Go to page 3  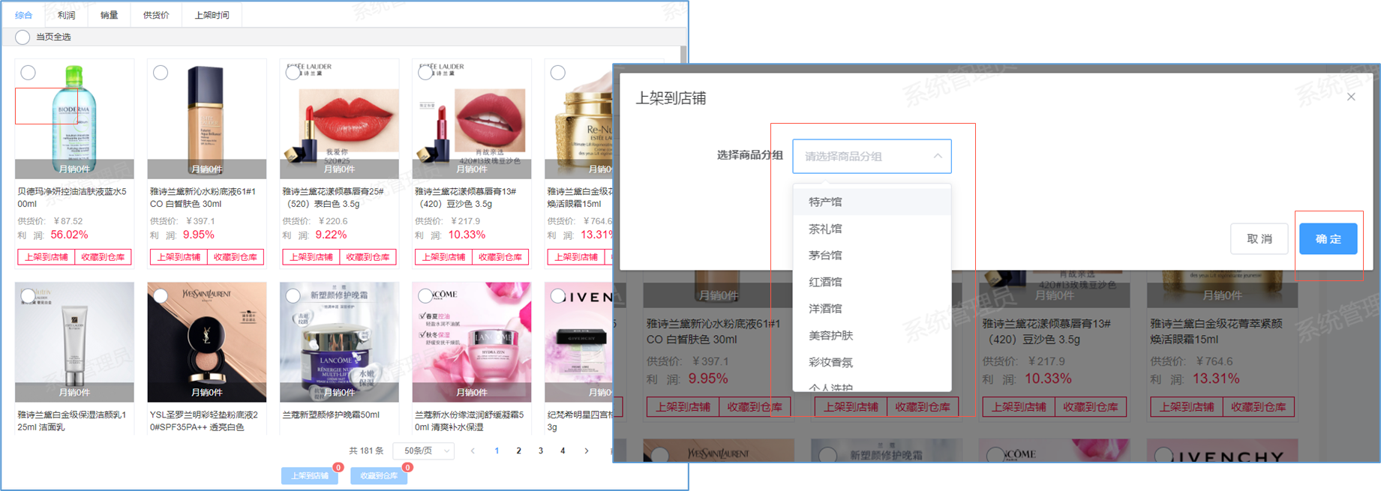tap(541, 451)
